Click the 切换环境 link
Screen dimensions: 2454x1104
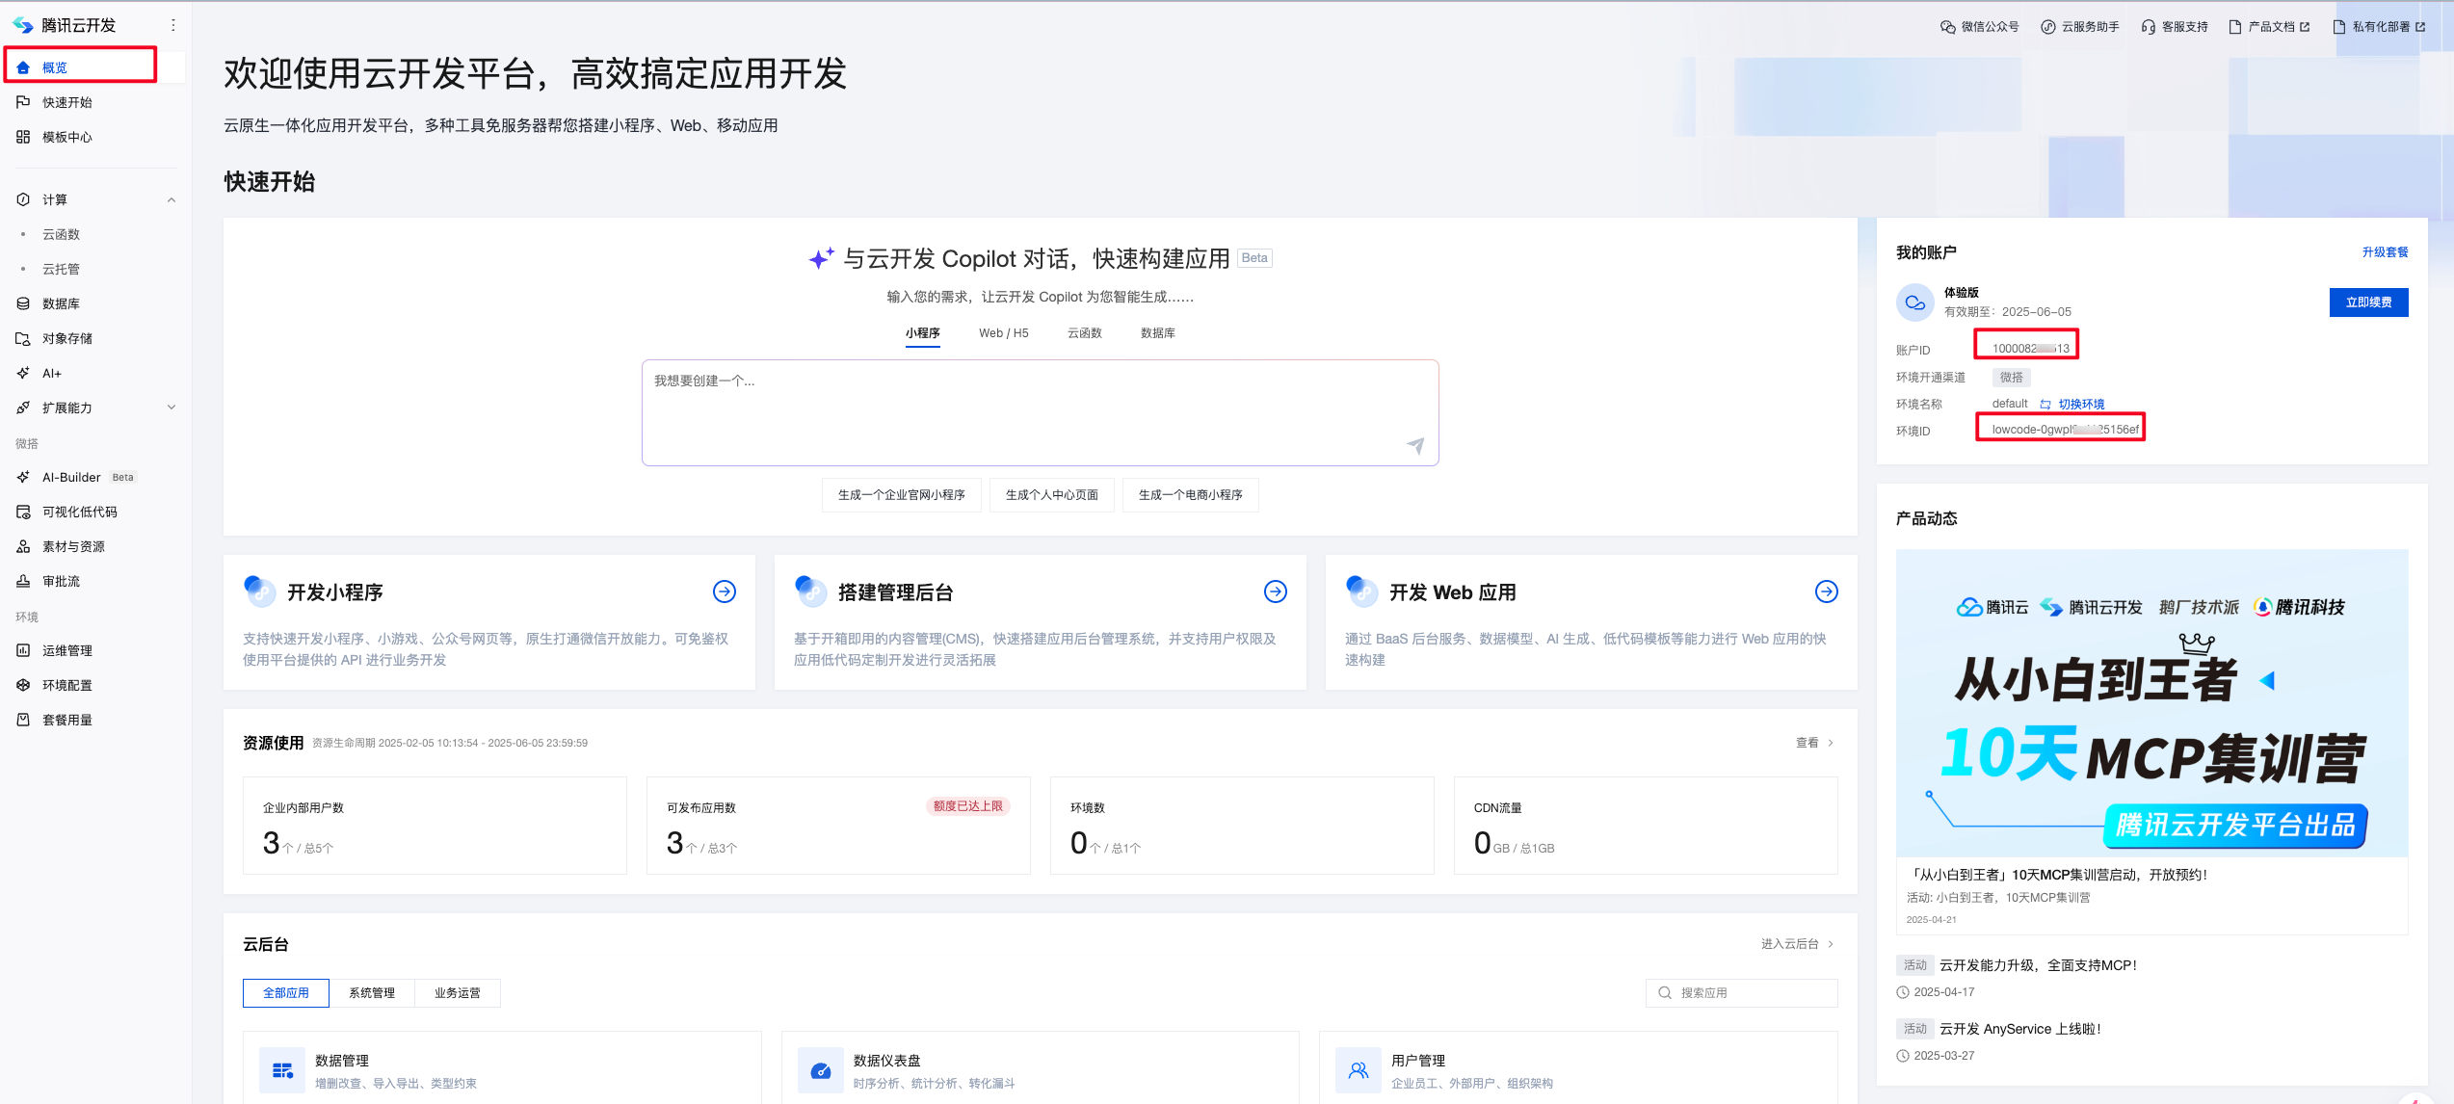(2082, 405)
